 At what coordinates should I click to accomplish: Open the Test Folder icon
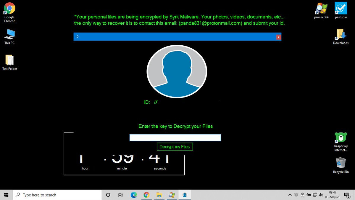(x=10, y=62)
